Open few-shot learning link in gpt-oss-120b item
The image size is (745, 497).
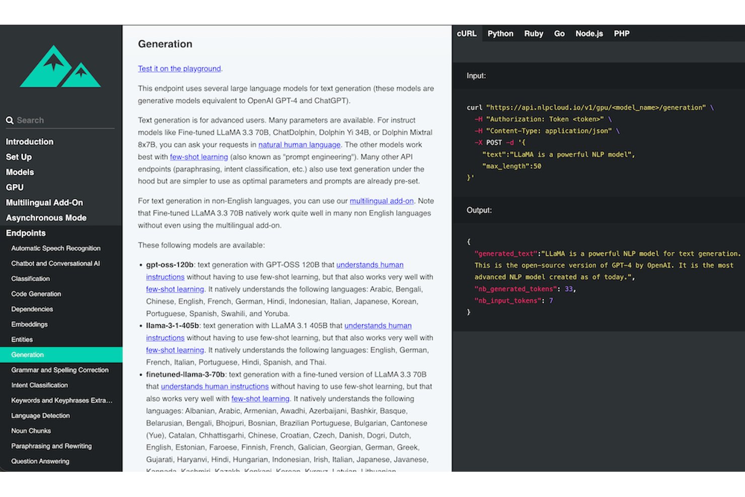(x=175, y=289)
